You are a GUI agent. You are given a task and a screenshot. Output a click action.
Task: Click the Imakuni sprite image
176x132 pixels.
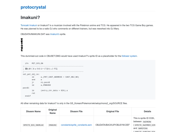coord(22,45)
